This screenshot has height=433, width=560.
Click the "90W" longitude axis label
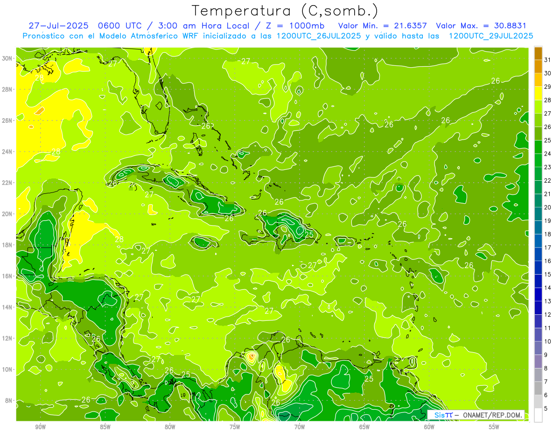[40, 427]
